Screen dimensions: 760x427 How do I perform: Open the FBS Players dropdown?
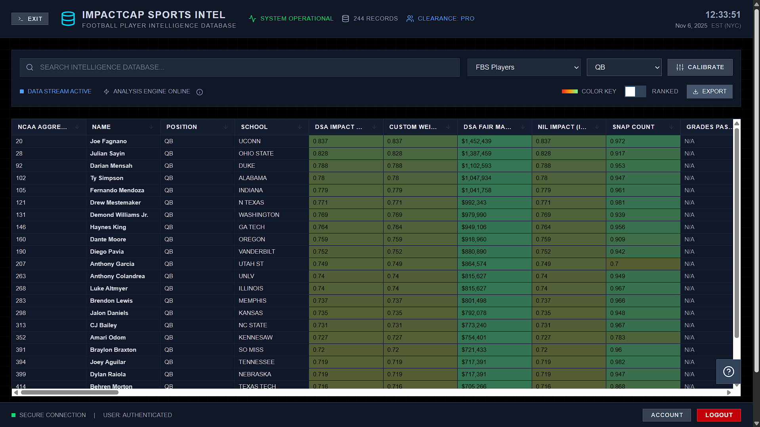tap(524, 67)
